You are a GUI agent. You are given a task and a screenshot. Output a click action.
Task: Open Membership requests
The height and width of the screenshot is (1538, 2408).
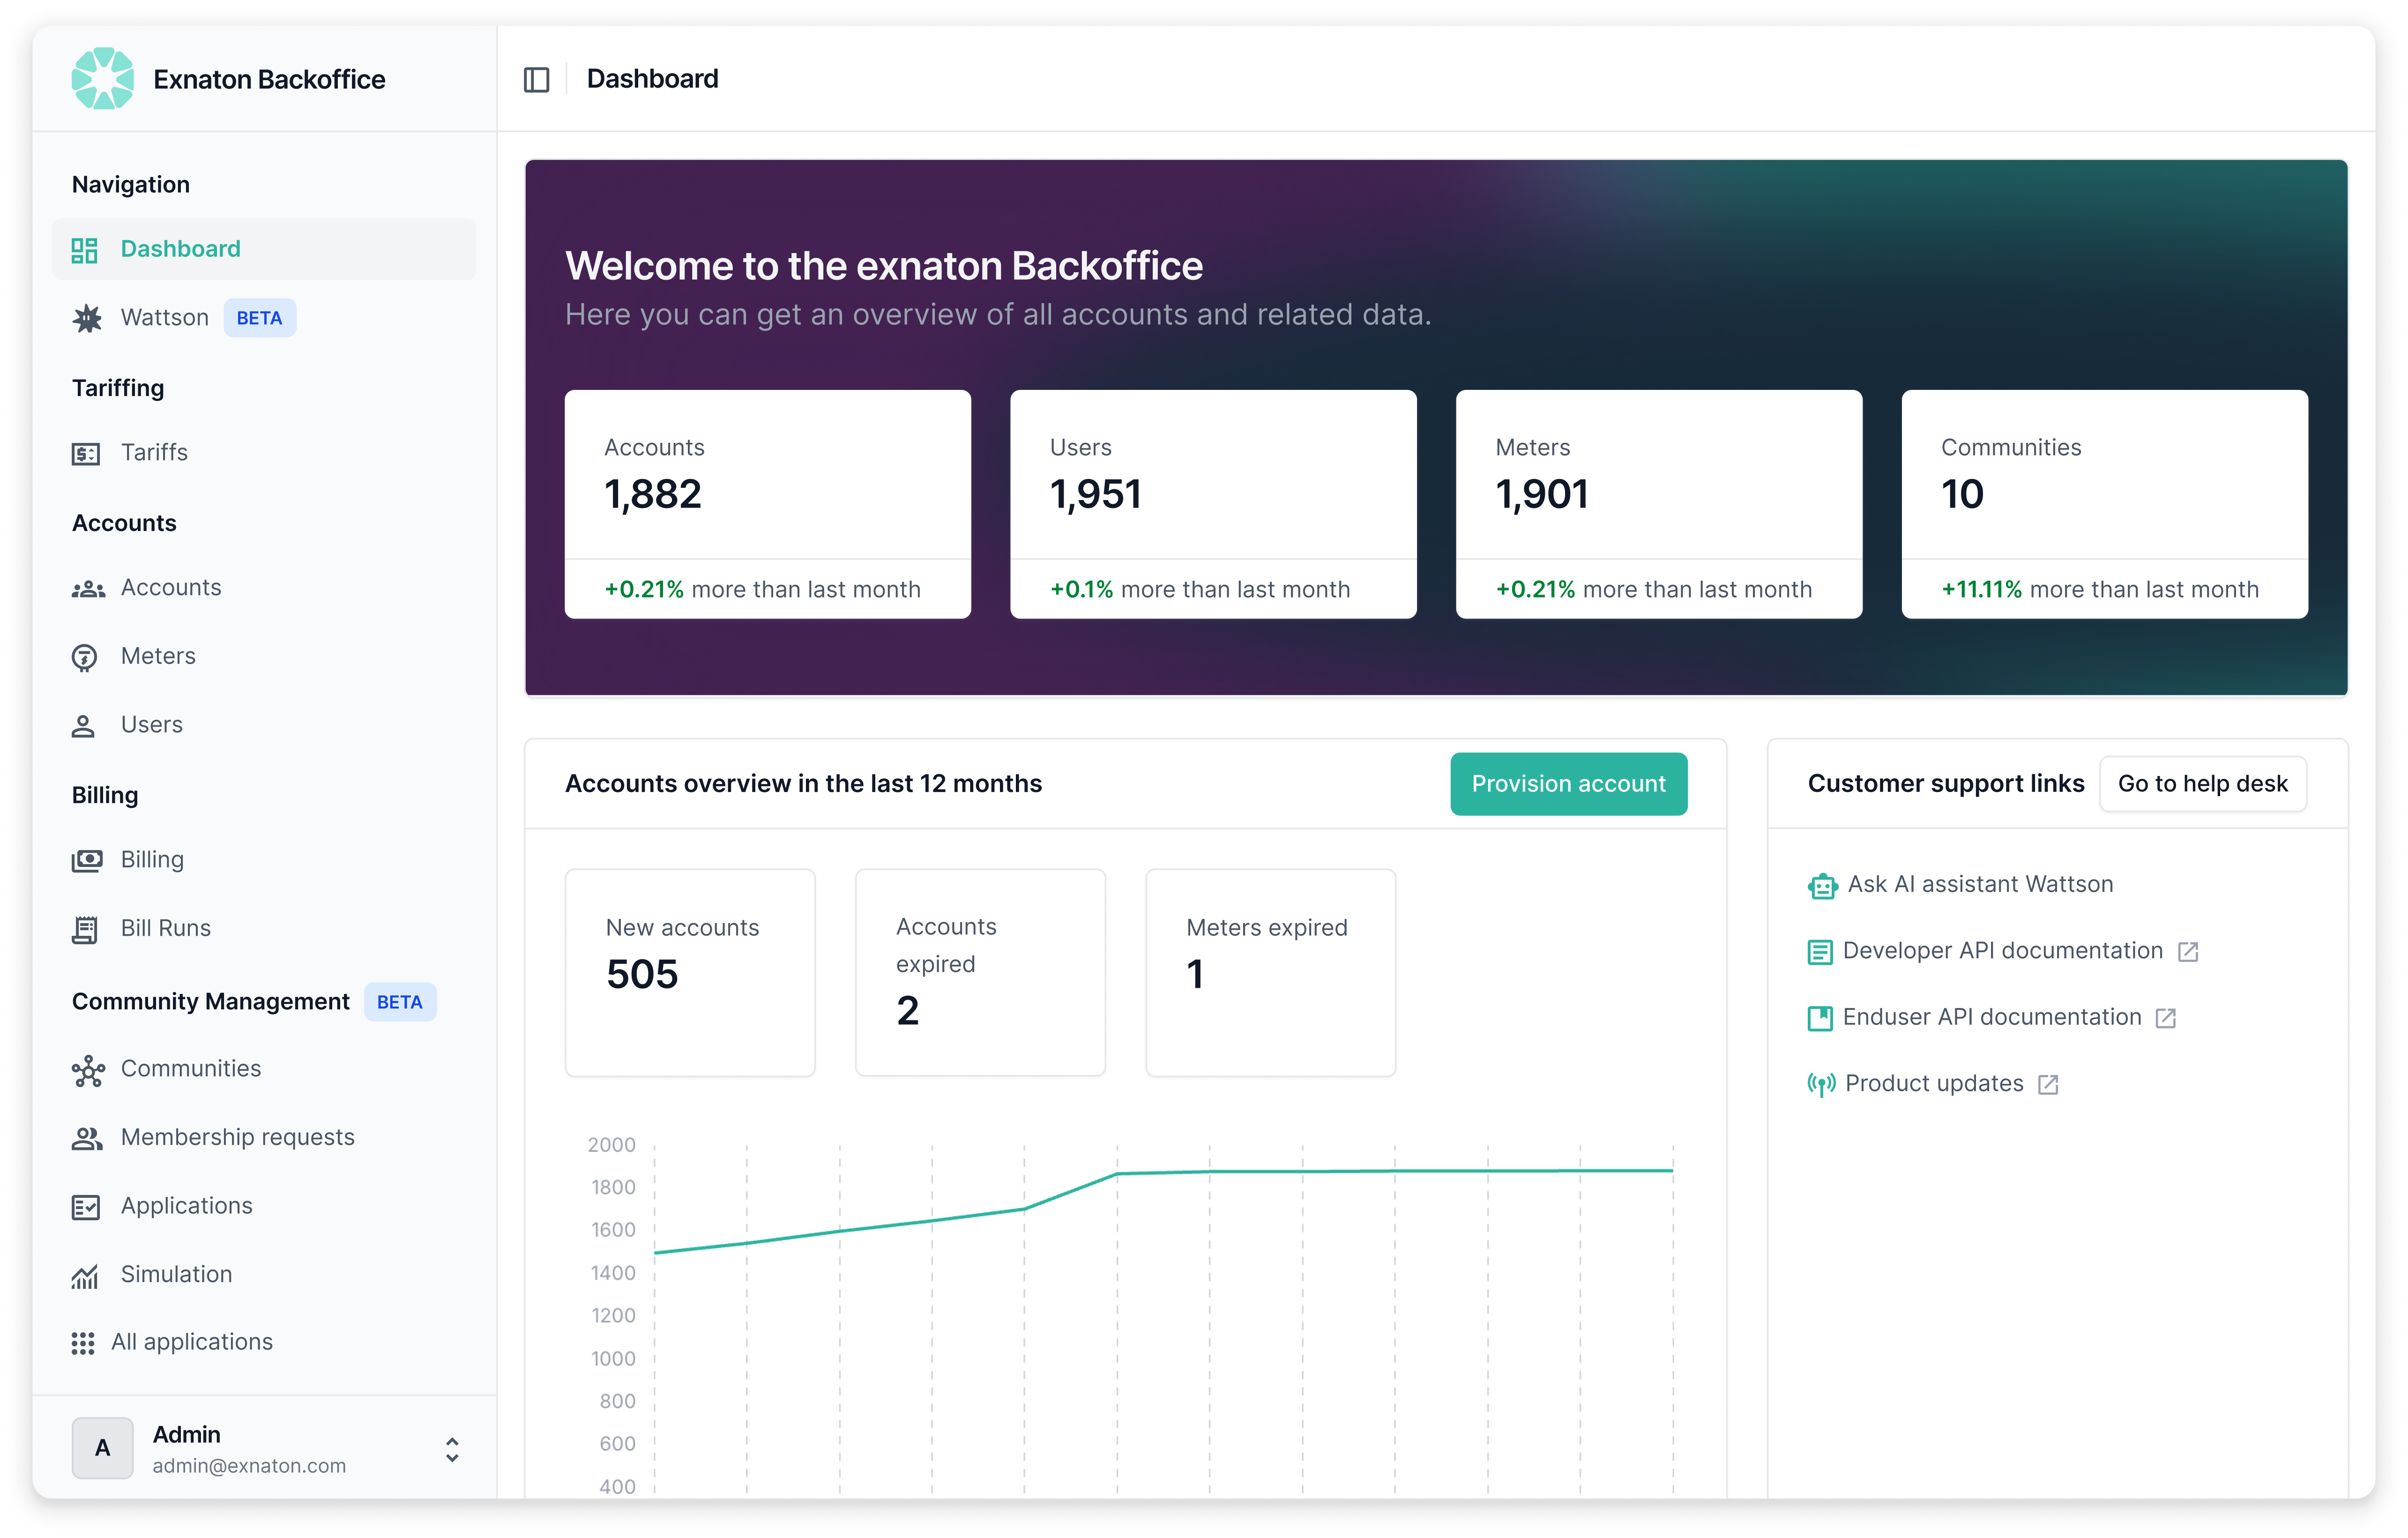click(x=264, y=1138)
